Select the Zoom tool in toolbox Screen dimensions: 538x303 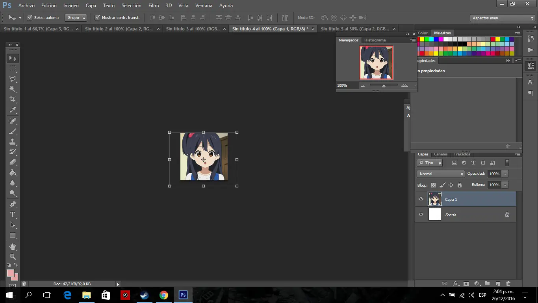[x=13, y=257]
